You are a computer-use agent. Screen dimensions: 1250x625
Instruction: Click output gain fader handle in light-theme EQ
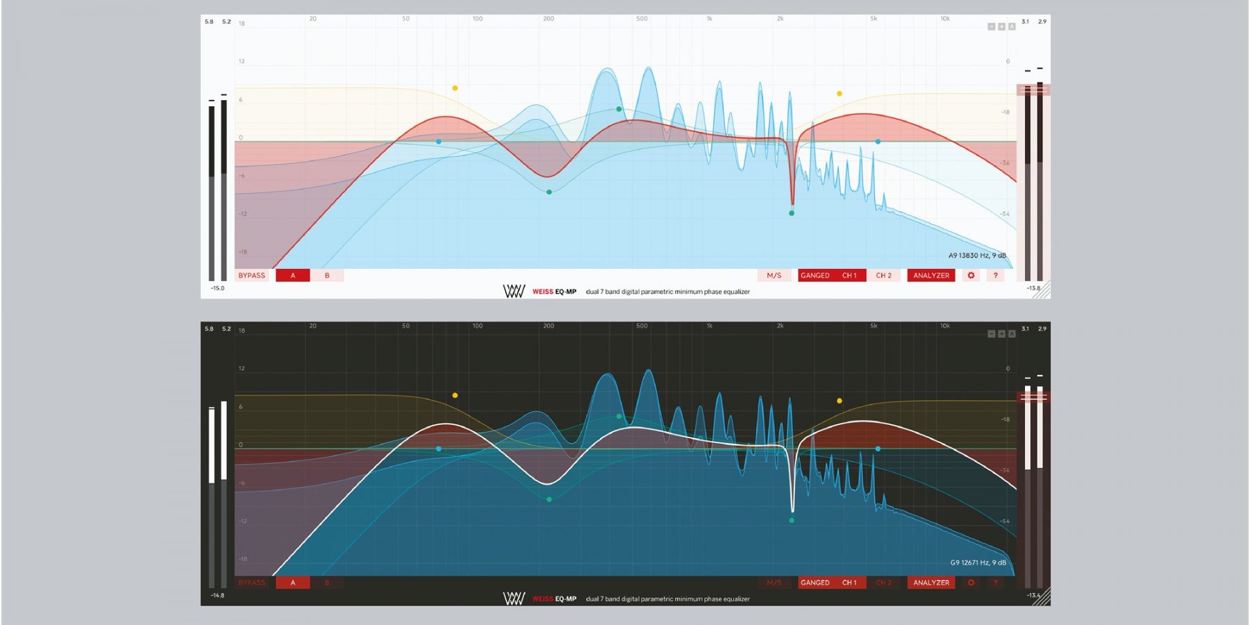pos(1033,90)
